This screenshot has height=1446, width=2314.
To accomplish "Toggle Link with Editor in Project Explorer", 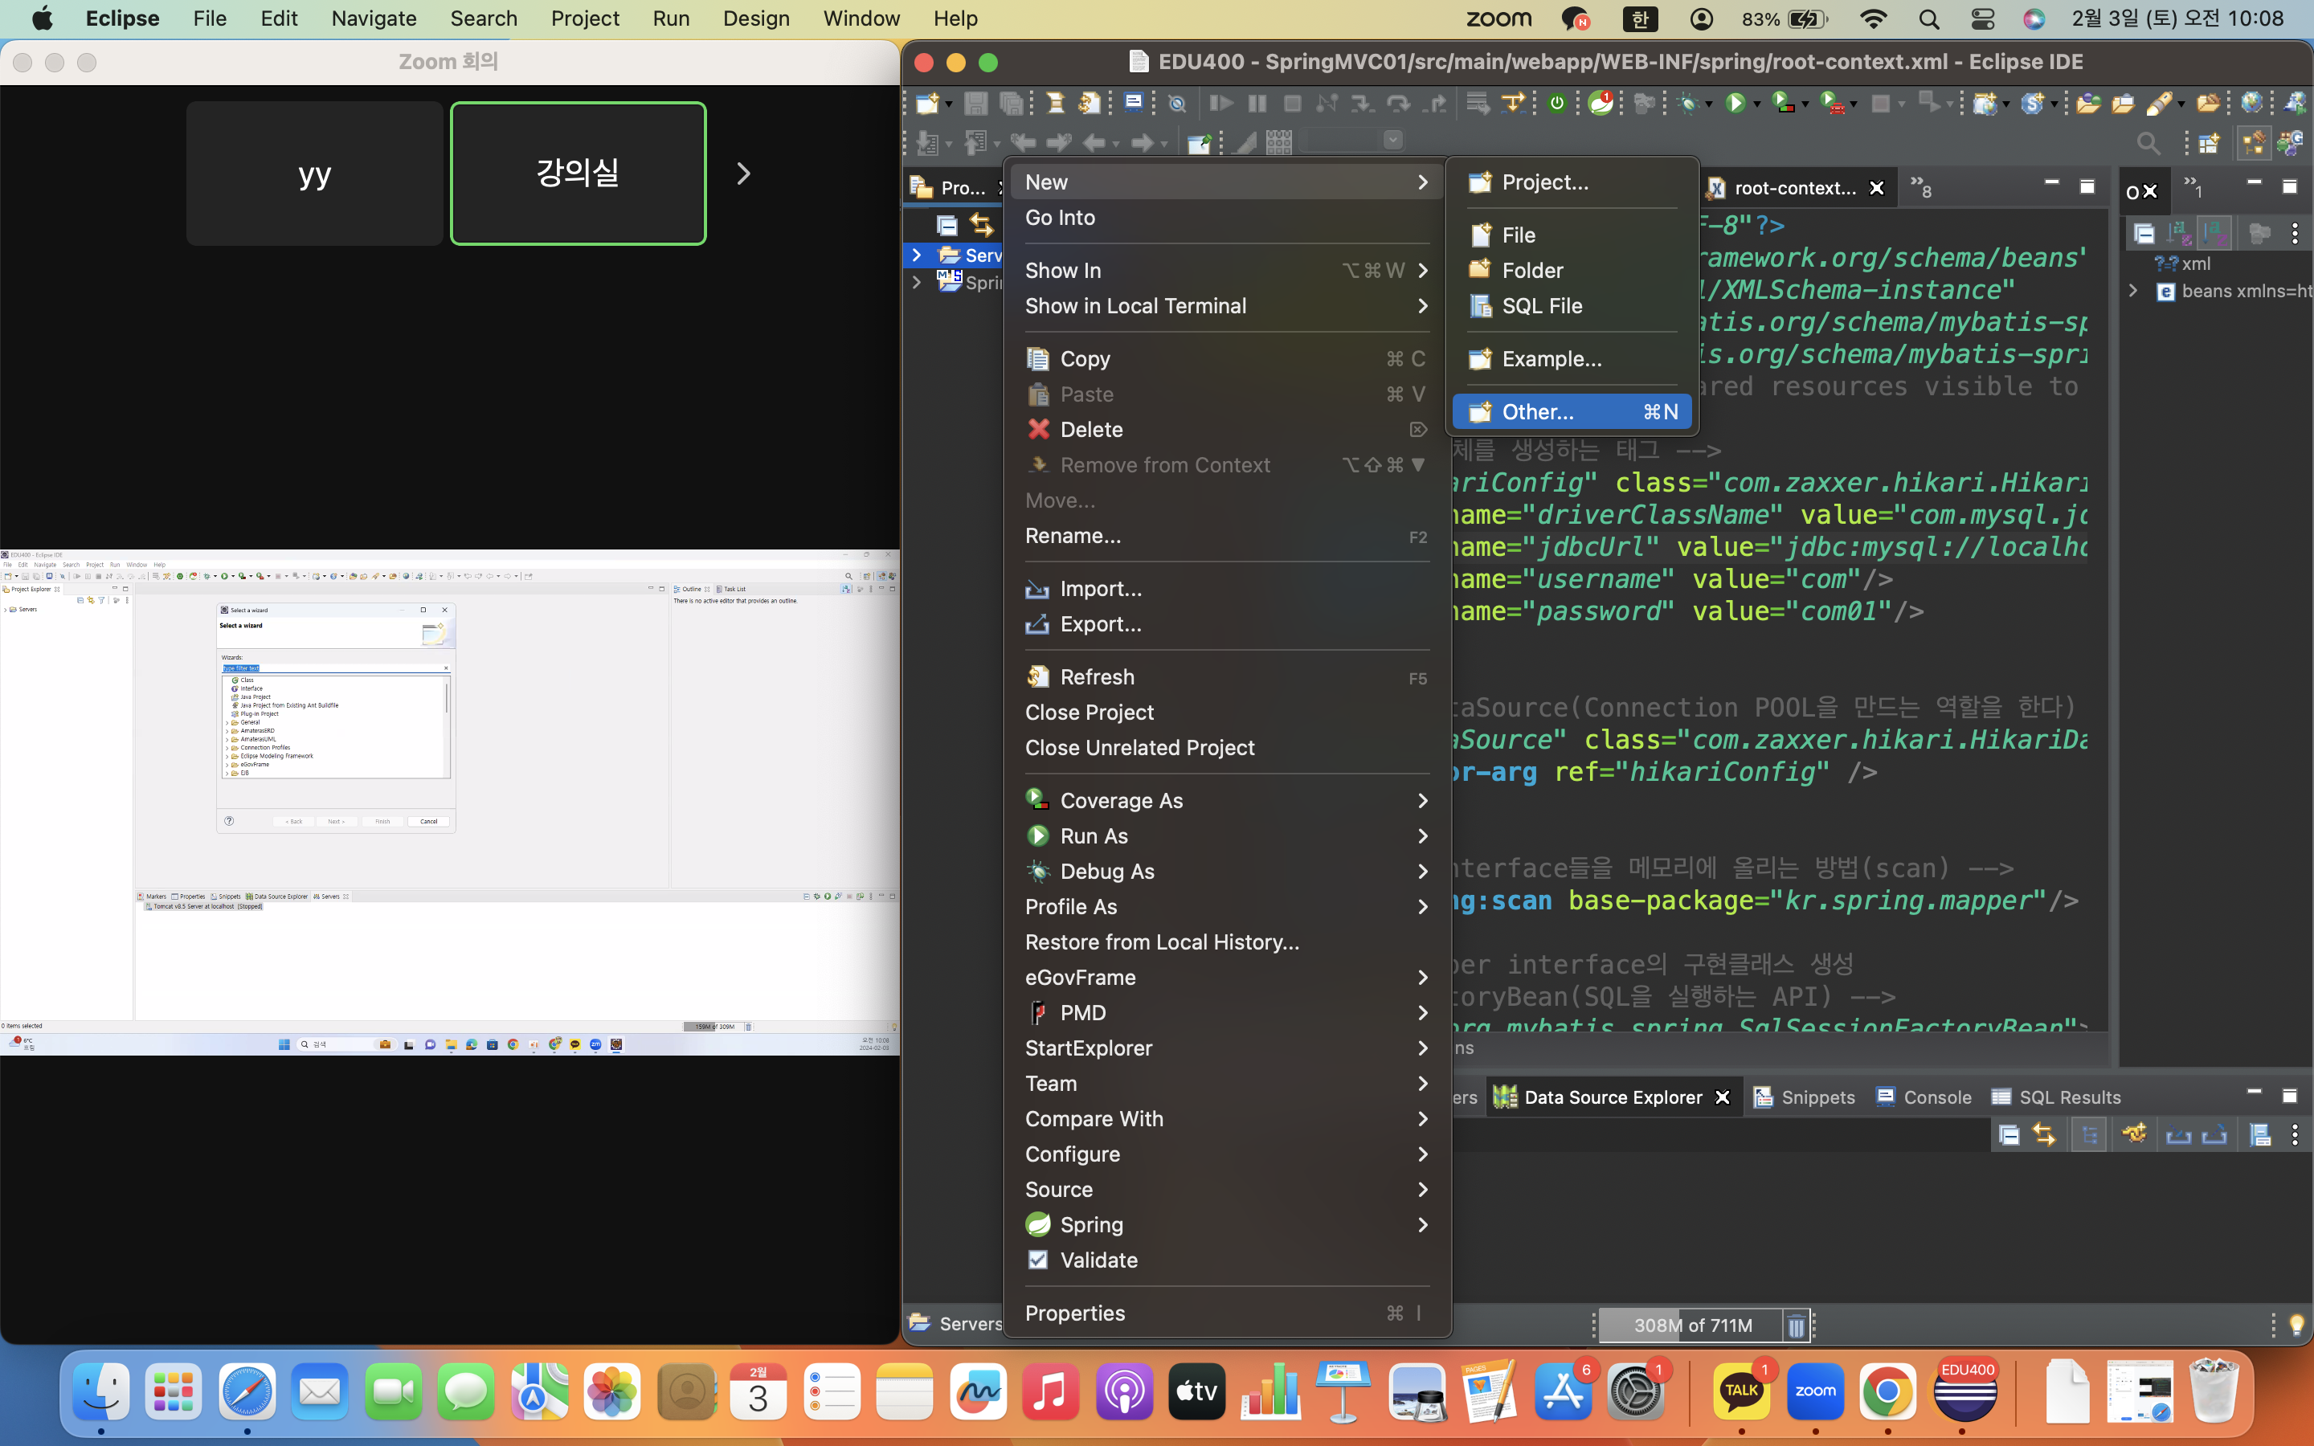I will coord(982,226).
